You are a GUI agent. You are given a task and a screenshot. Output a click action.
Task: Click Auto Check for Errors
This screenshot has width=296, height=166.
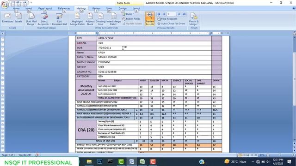(x=171, y=24)
